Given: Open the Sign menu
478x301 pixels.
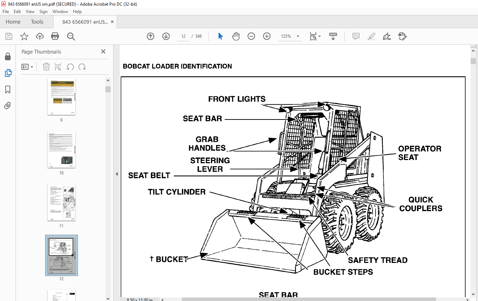Looking at the screenshot, I should [x=43, y=12].
